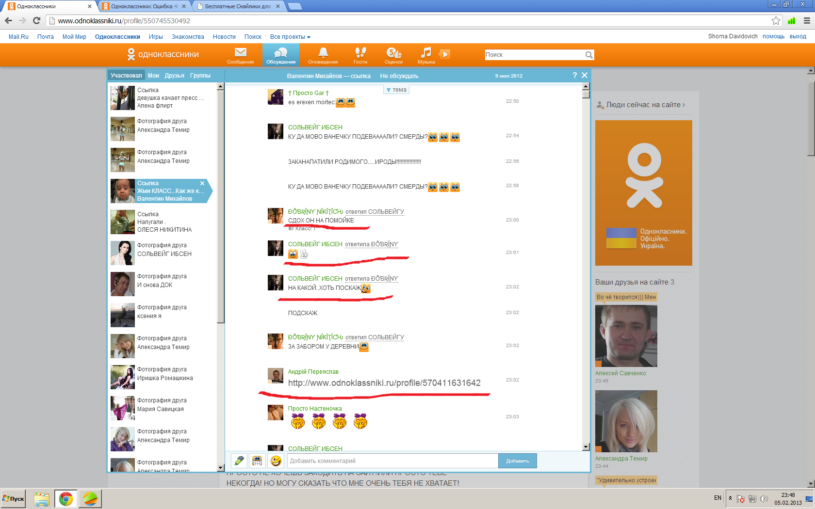Switch to Одноклассники: Ошибка browser tab

tap(145, 6)
